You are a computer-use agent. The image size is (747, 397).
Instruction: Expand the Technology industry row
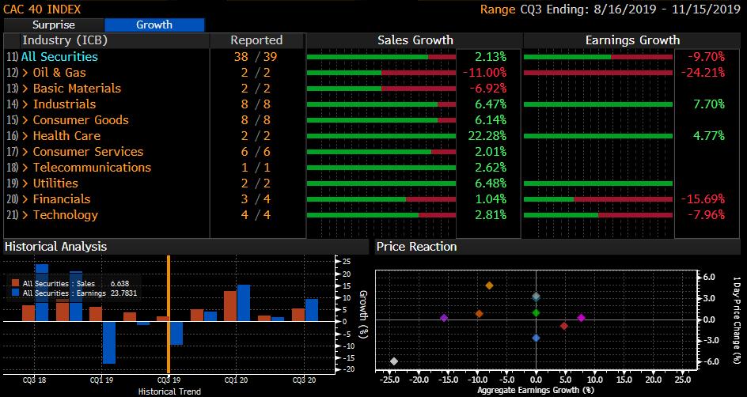tap(65, 215)
